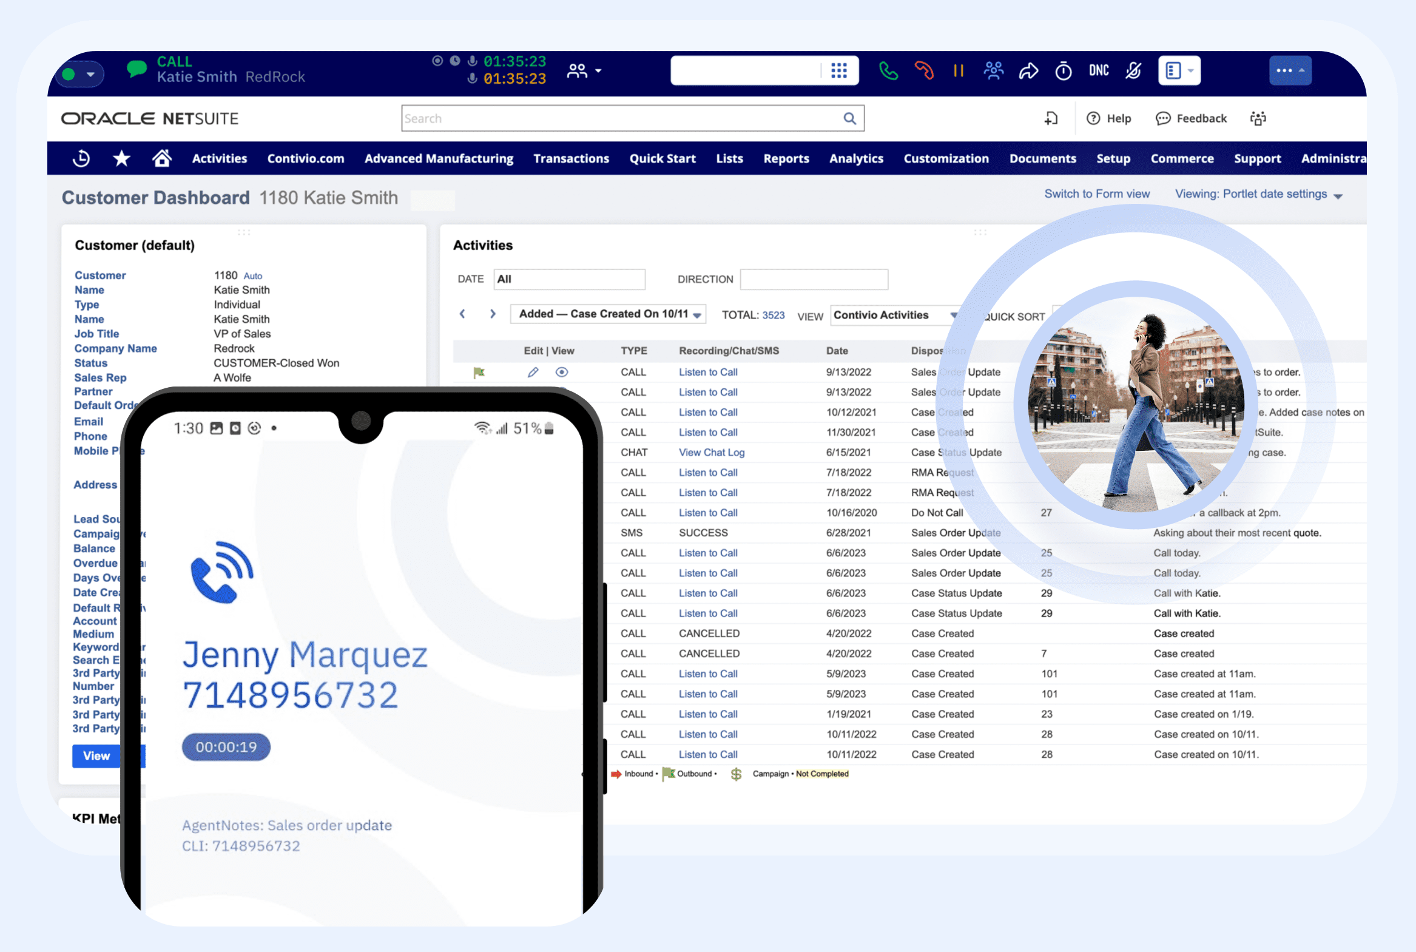Open the Setup menu
This screenshot has width=1416, height=952.
[x=1113, y=158]
